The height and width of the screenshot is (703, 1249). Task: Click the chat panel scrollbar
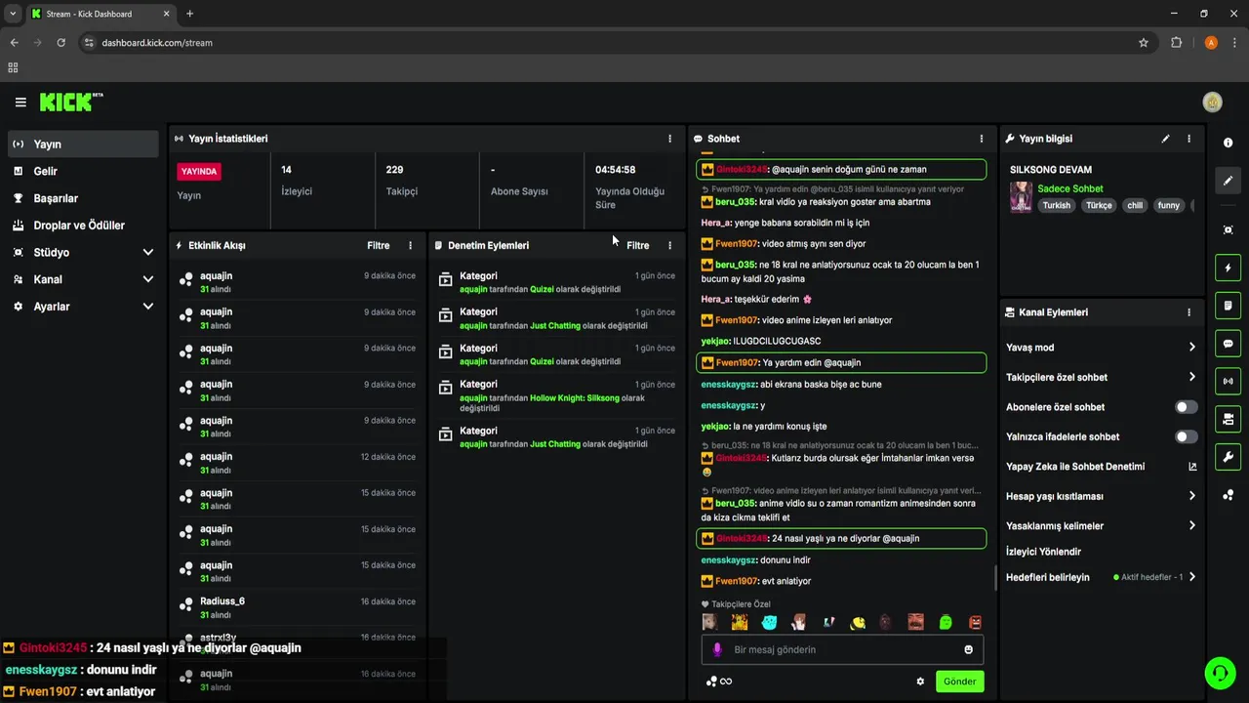point(995,577)
